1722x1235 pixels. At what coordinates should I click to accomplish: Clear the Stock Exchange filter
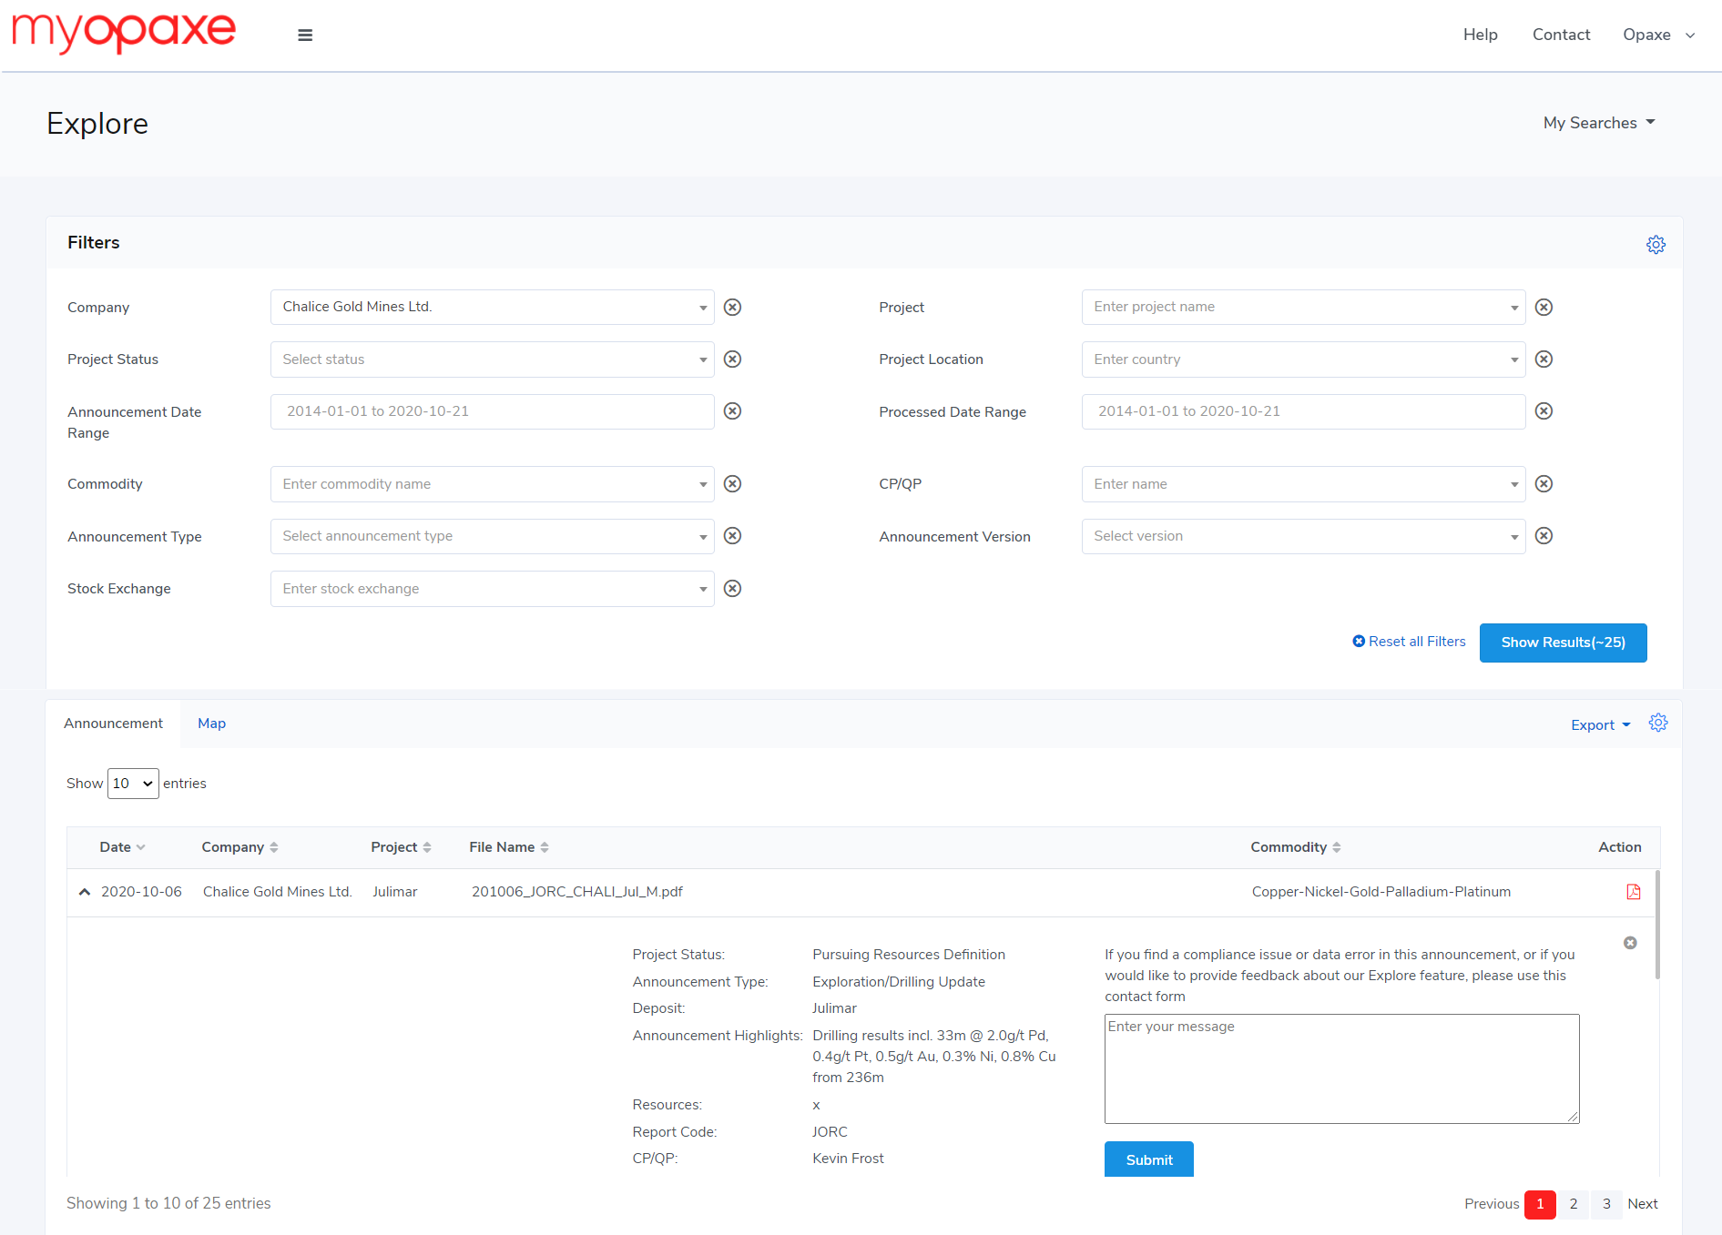[x=732, y=589]
